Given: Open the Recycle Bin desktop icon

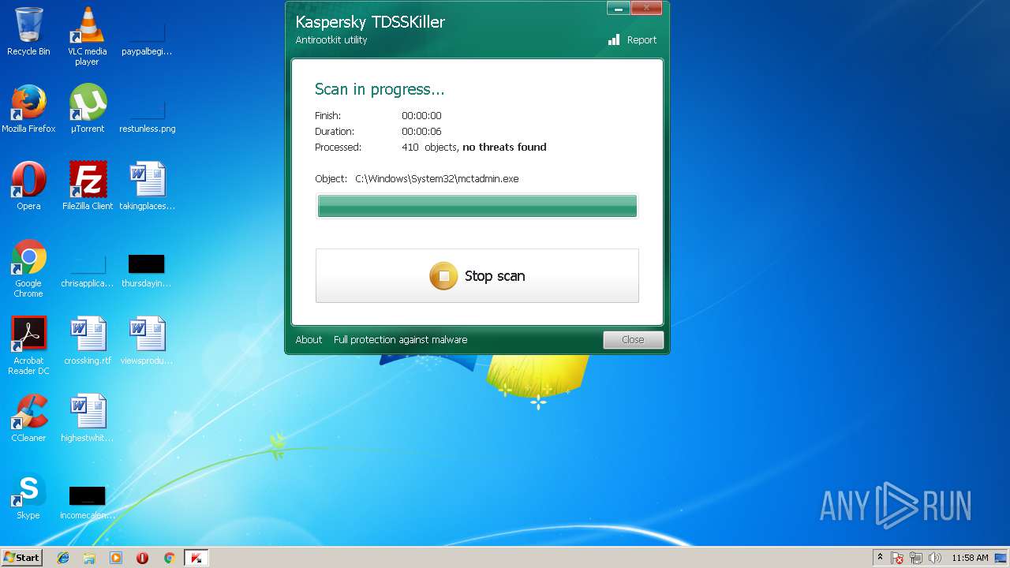Looking at the screenshot, I should point(28,32).
